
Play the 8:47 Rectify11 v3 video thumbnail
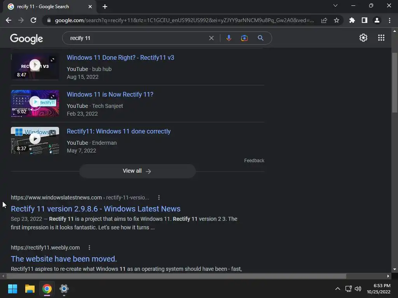[35, 66]
